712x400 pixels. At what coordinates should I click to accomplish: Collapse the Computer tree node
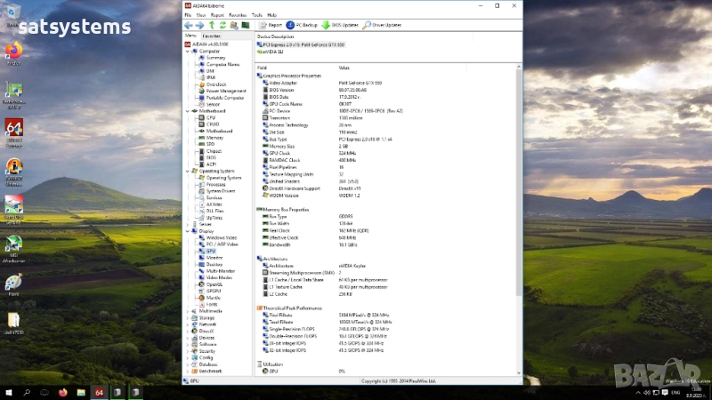(188, 51)
